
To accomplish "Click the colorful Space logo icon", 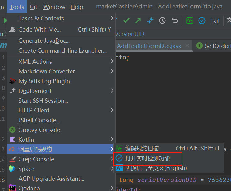I will pyautogui.click(x=12, y=169).
